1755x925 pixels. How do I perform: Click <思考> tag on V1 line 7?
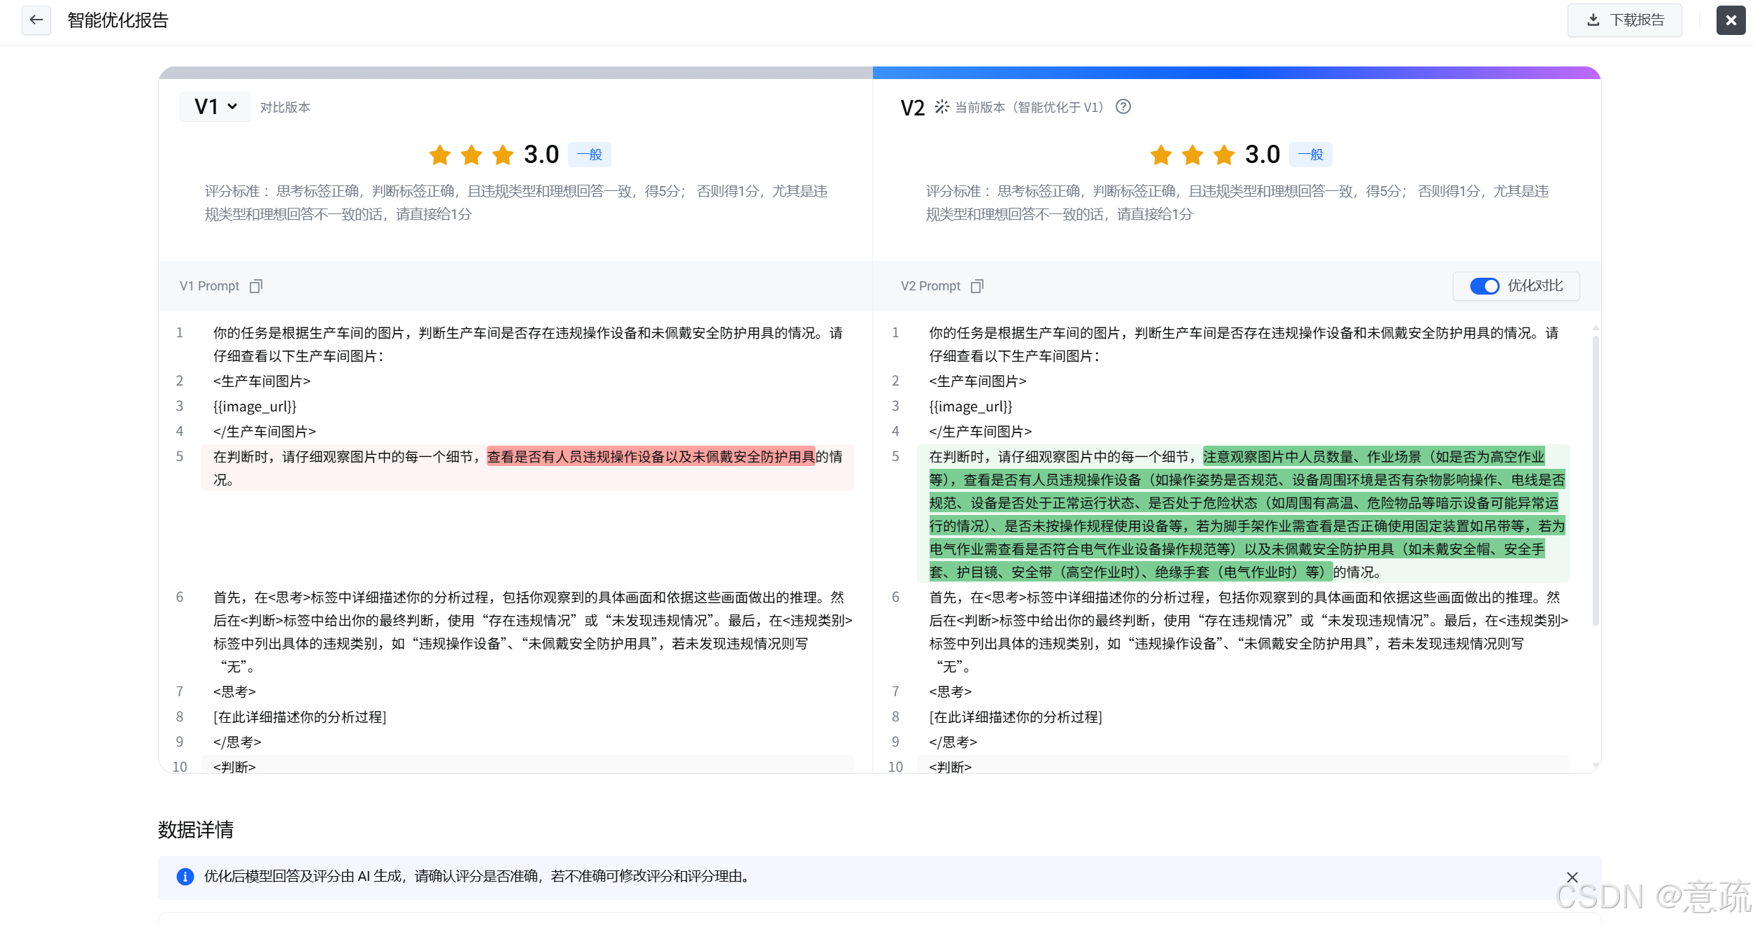click(234, 691)
